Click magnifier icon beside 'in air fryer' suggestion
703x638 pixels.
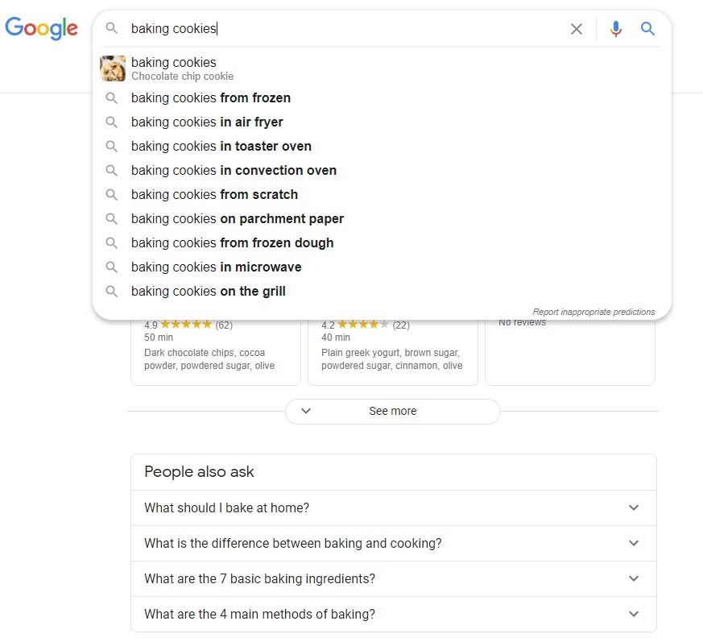[112, 122]
